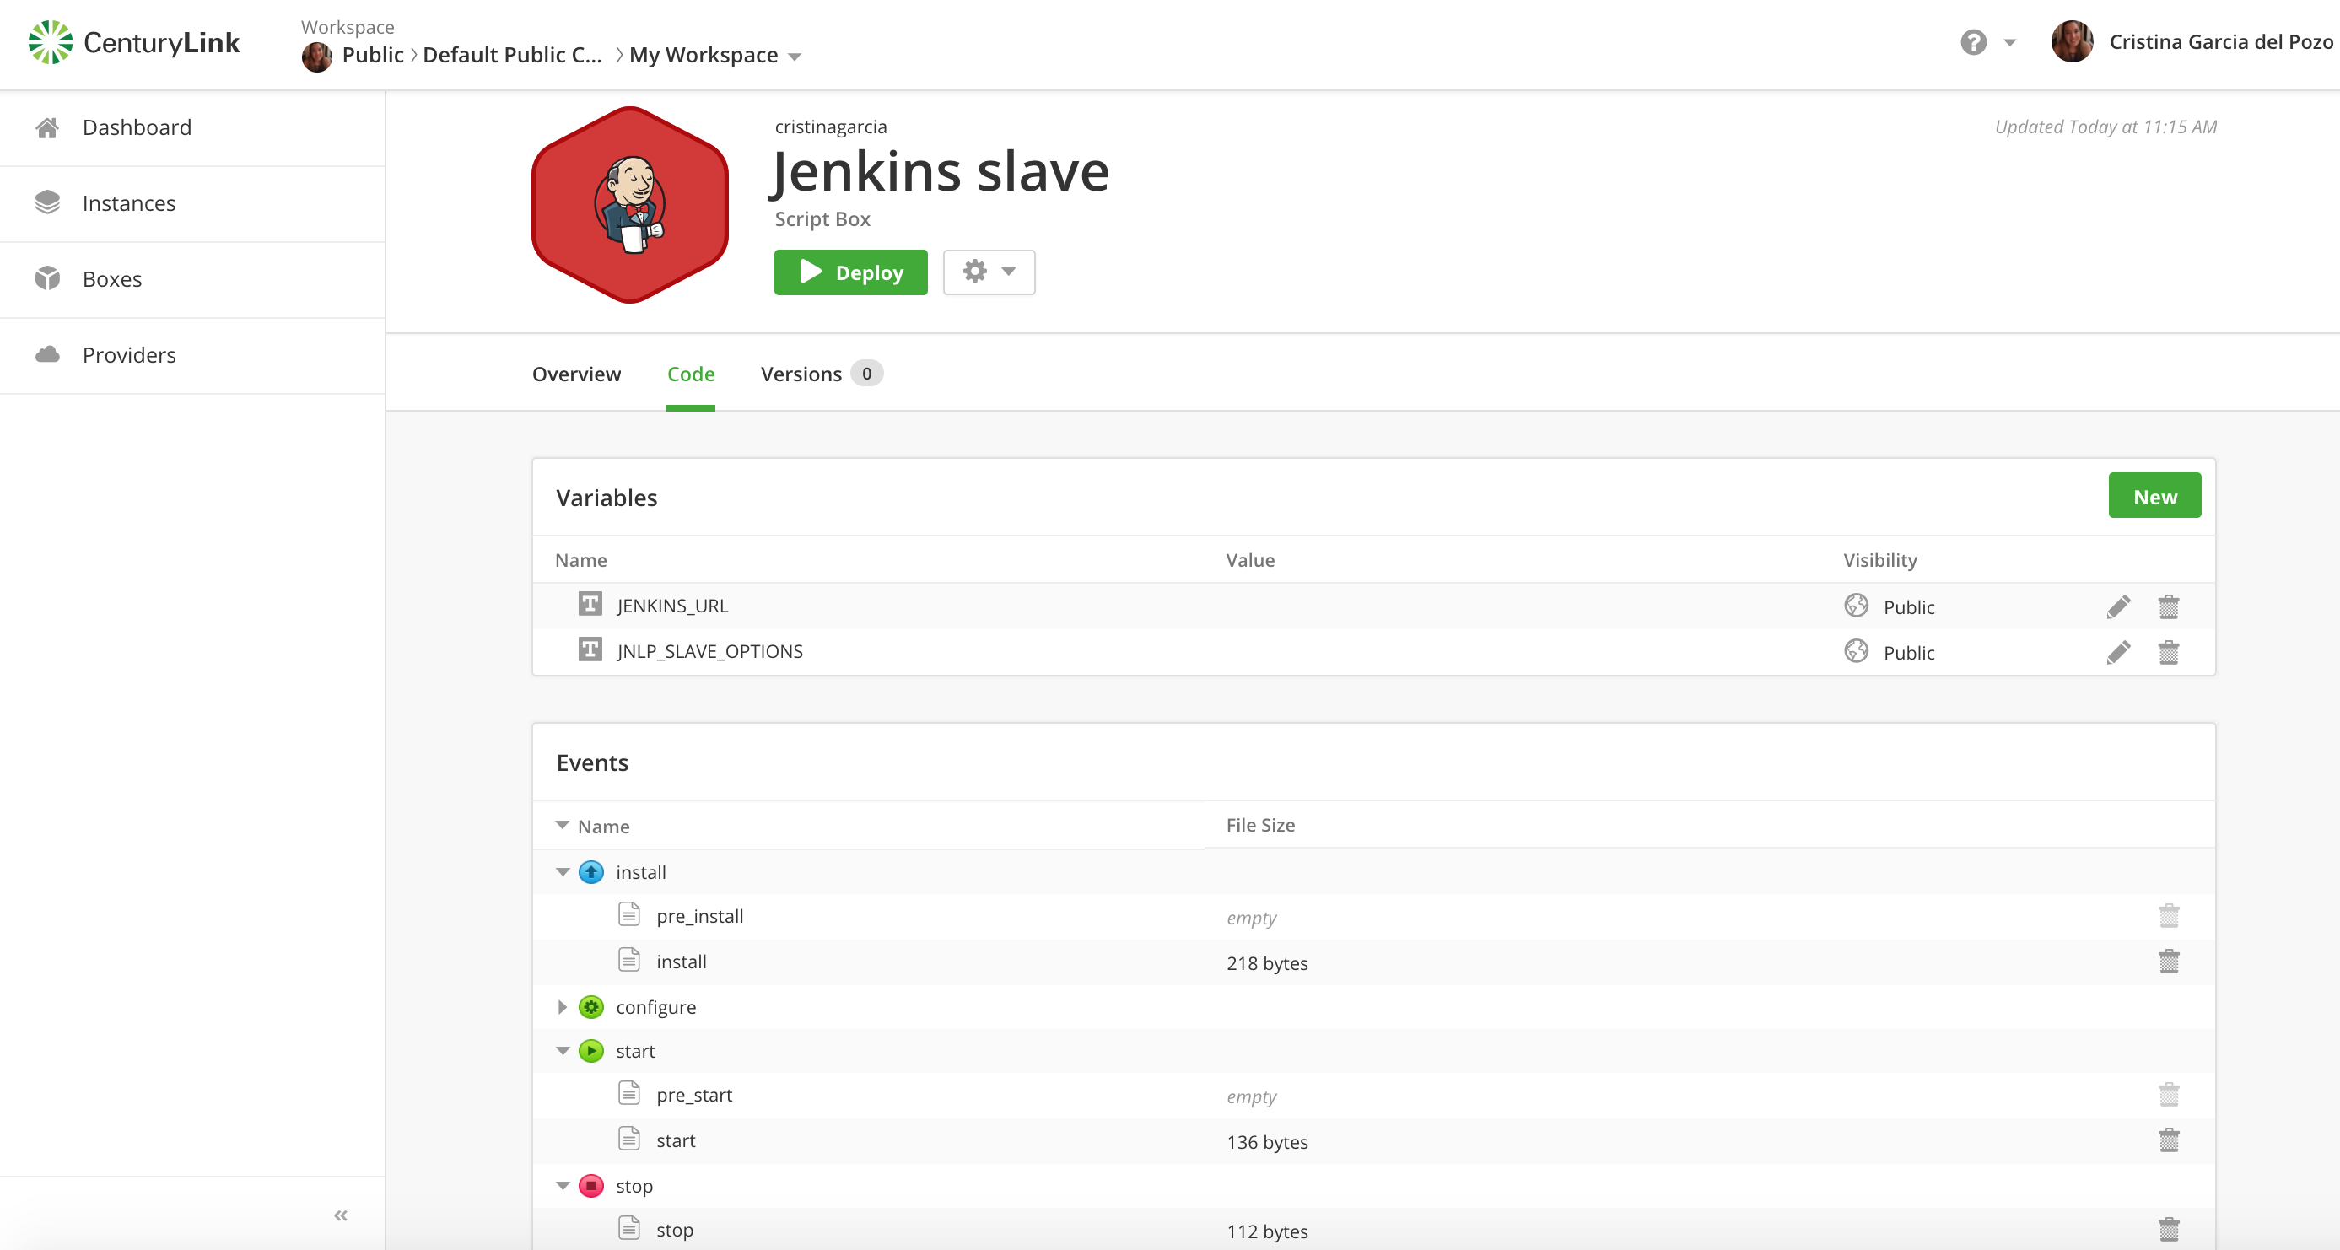Screen dimensions: 2340x1250
Task: Open the gear settings dropdown next to Deploy
Action: coord(989,272)
